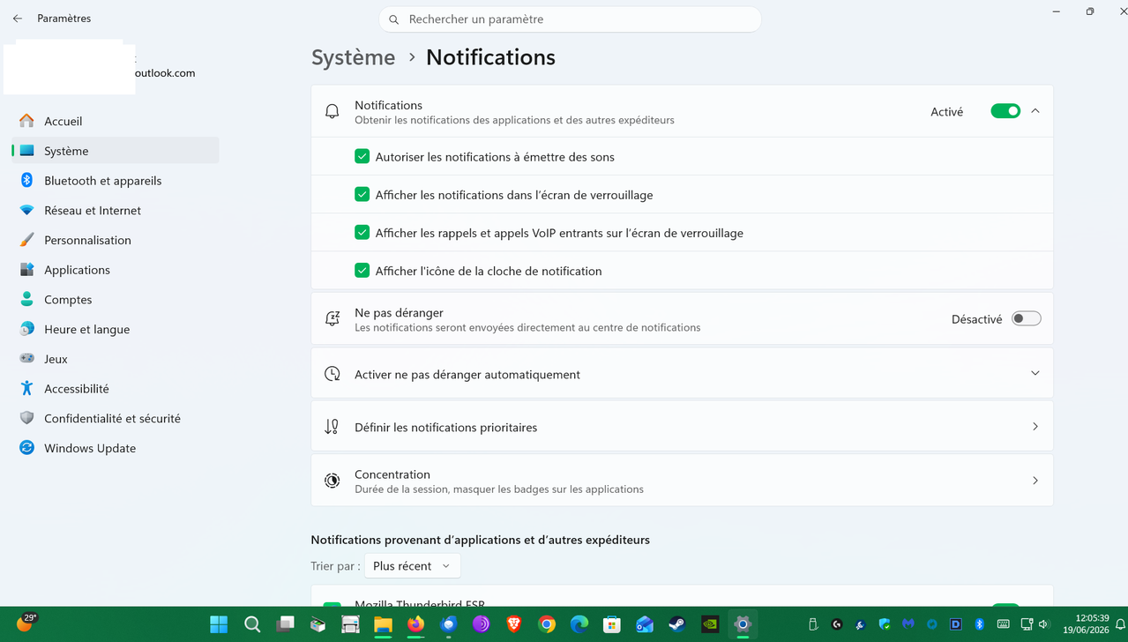Click the Ne pas déranger bell icon
1128x642 pixels.
pyautogui.click(x=332, y=319)
